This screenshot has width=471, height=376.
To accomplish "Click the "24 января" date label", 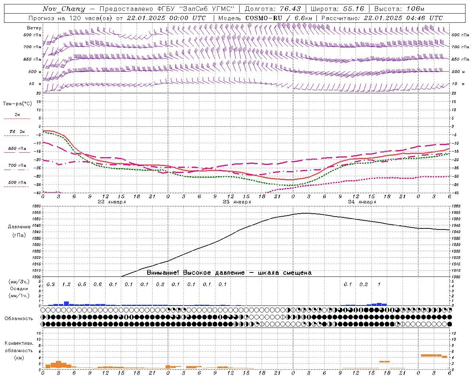I will coord(362,202).
